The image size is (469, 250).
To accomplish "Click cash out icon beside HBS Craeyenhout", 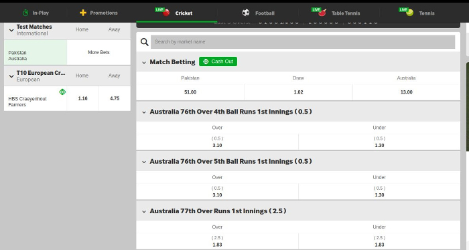I will (62, 92).
